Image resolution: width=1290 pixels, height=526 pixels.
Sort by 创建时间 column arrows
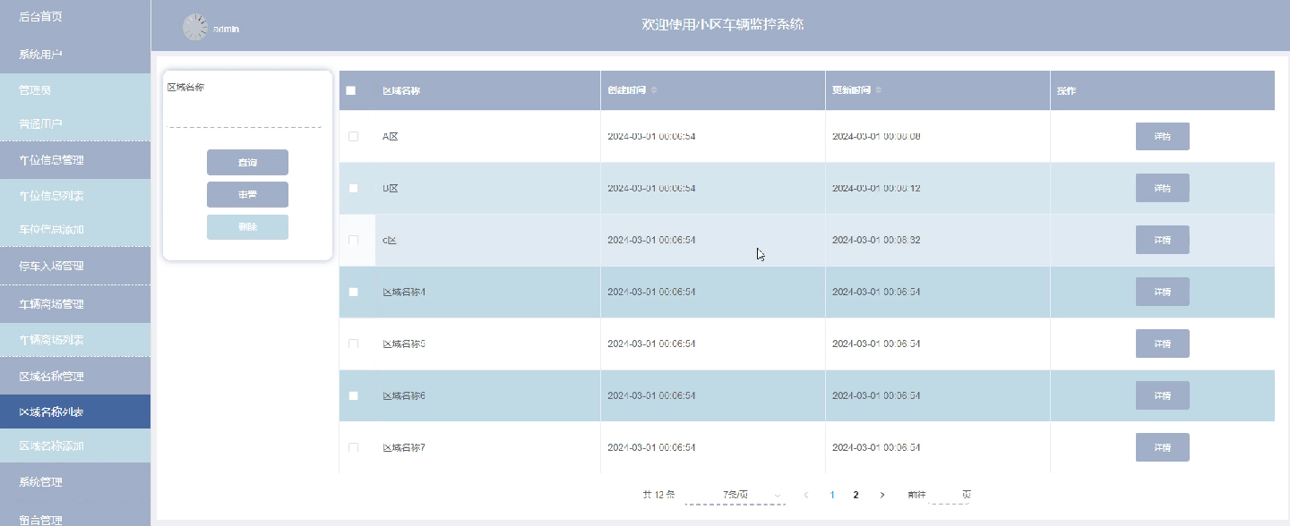[654, 90]
